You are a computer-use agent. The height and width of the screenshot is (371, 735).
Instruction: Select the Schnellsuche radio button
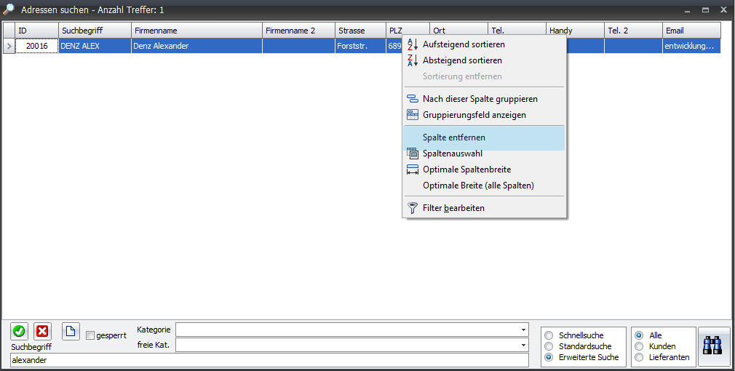[x=549, y=335]
